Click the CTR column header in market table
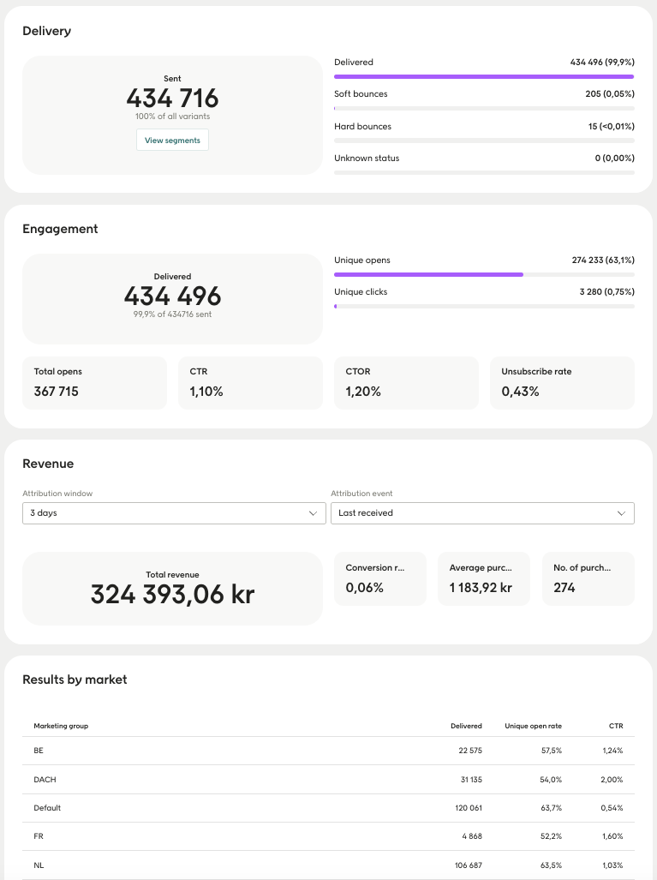Screen dimensions: 657x880 tap(615, 726)
